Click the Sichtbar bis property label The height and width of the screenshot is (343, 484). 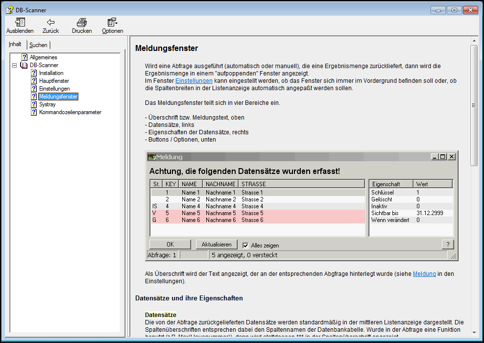click(385, 213)
